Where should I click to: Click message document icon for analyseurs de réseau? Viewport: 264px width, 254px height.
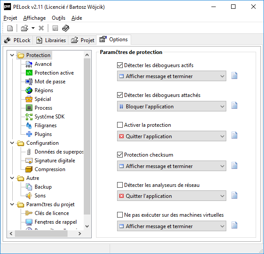click(x=234, y=195)
